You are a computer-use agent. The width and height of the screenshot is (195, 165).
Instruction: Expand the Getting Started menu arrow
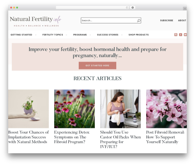pos(35,35)
